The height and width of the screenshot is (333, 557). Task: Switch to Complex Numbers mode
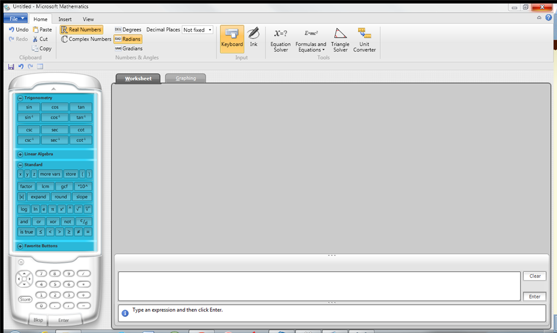(x=86, y=39)
